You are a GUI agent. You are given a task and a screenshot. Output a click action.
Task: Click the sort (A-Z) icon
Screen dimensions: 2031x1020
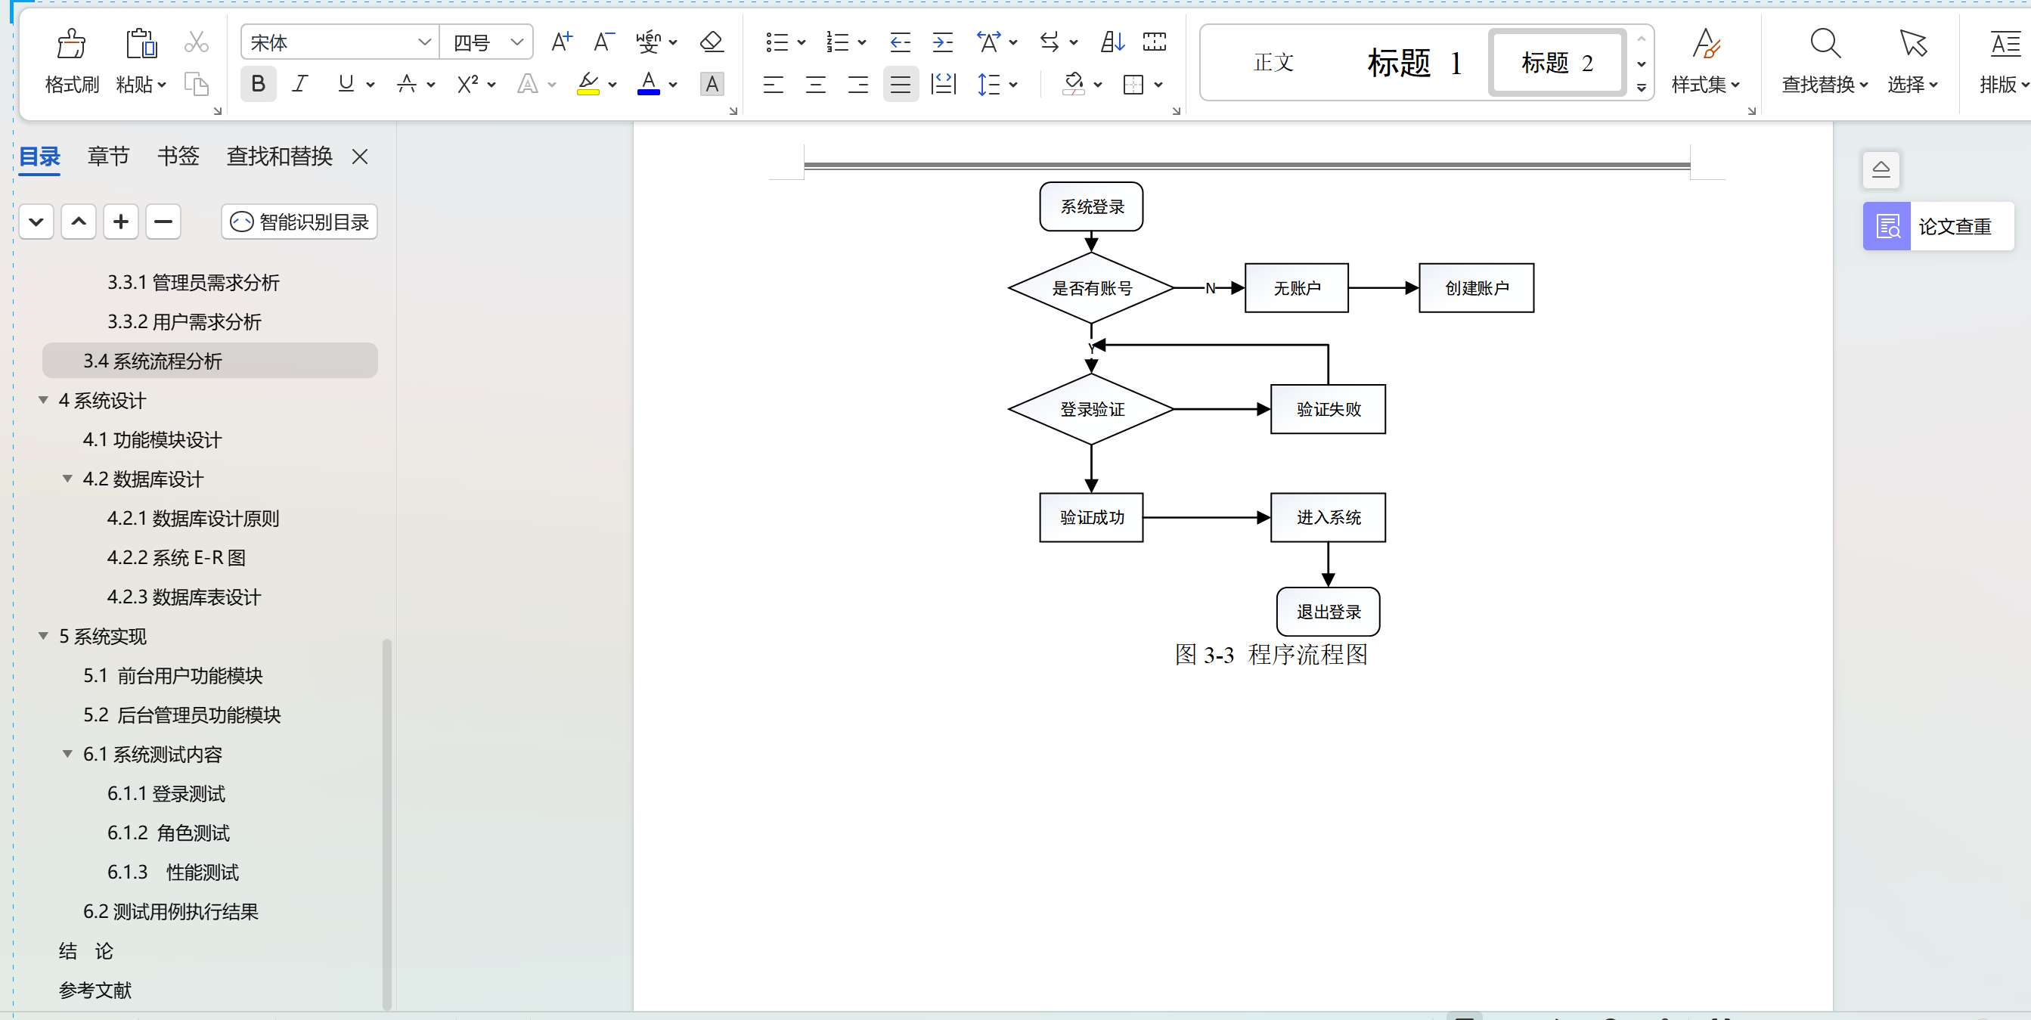click(1112, 42)
